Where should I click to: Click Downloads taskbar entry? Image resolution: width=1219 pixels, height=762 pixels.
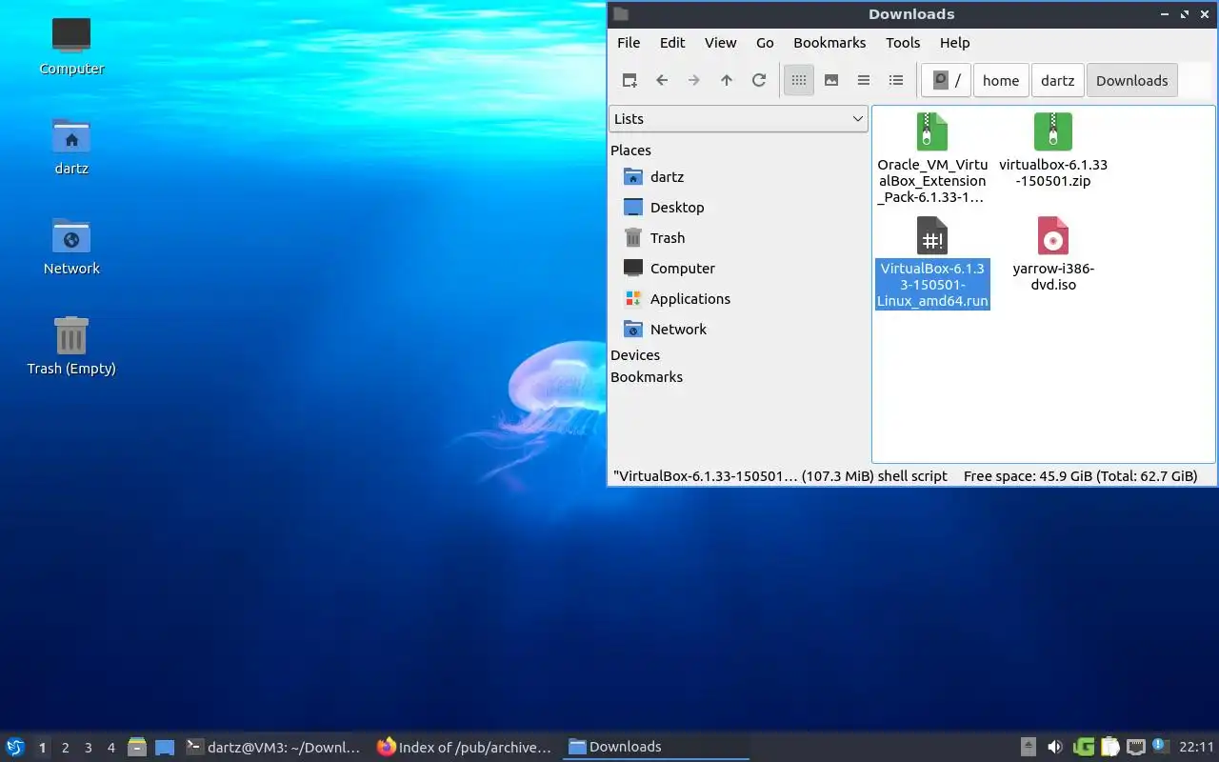pyautogui.click(x=654, y=748)
